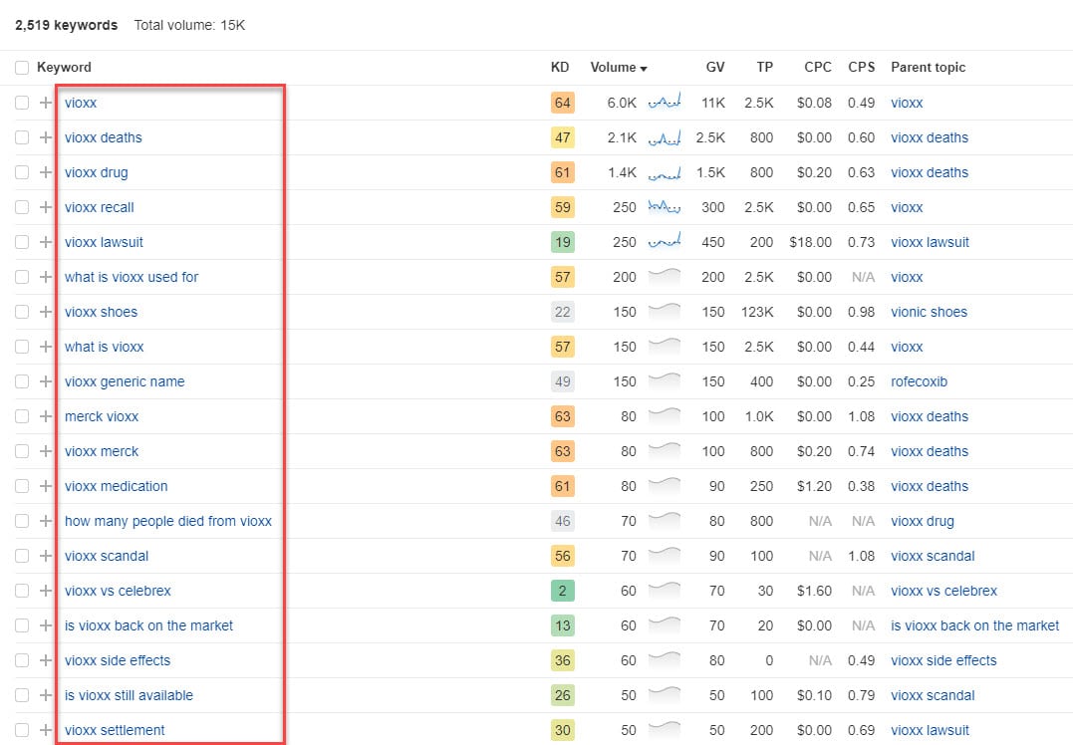The width and height of the screenshot is (1073, 745).
Task: Click plus for 'how many people died from vioxx'
Action: point(46,521)
